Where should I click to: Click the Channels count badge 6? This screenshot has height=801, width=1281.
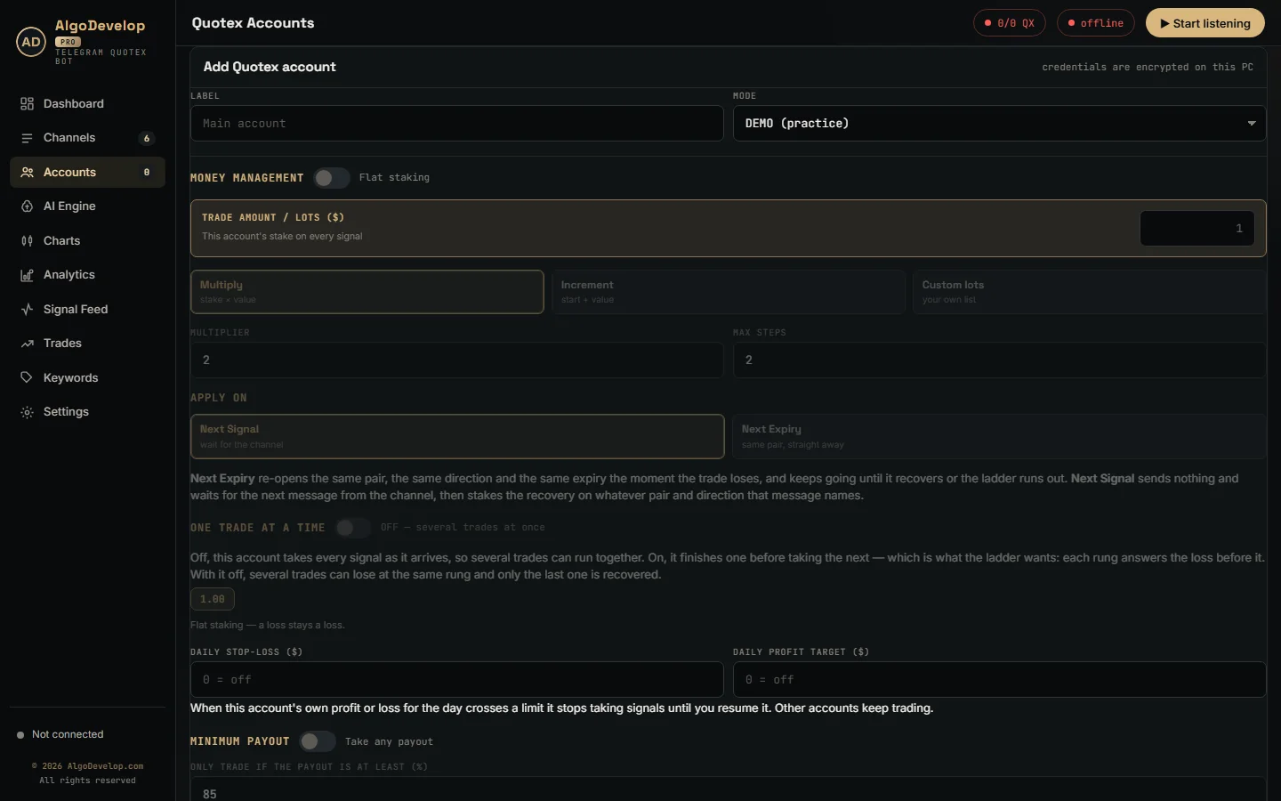147,138
